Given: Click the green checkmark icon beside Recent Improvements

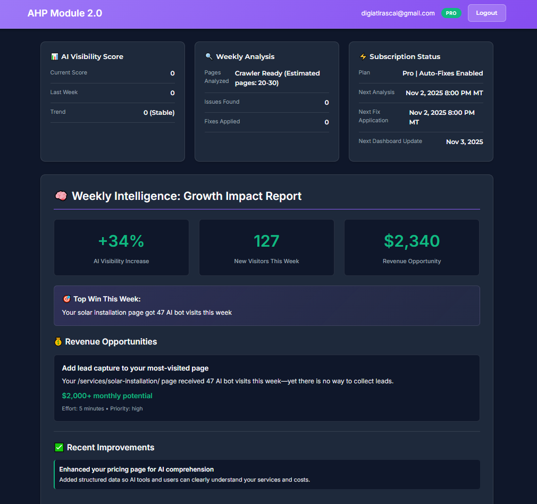Looking at the screenshot, I should click(59, 448).
